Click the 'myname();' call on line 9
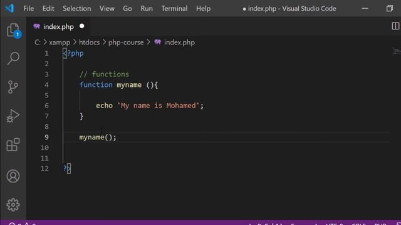 pos(98,137)
